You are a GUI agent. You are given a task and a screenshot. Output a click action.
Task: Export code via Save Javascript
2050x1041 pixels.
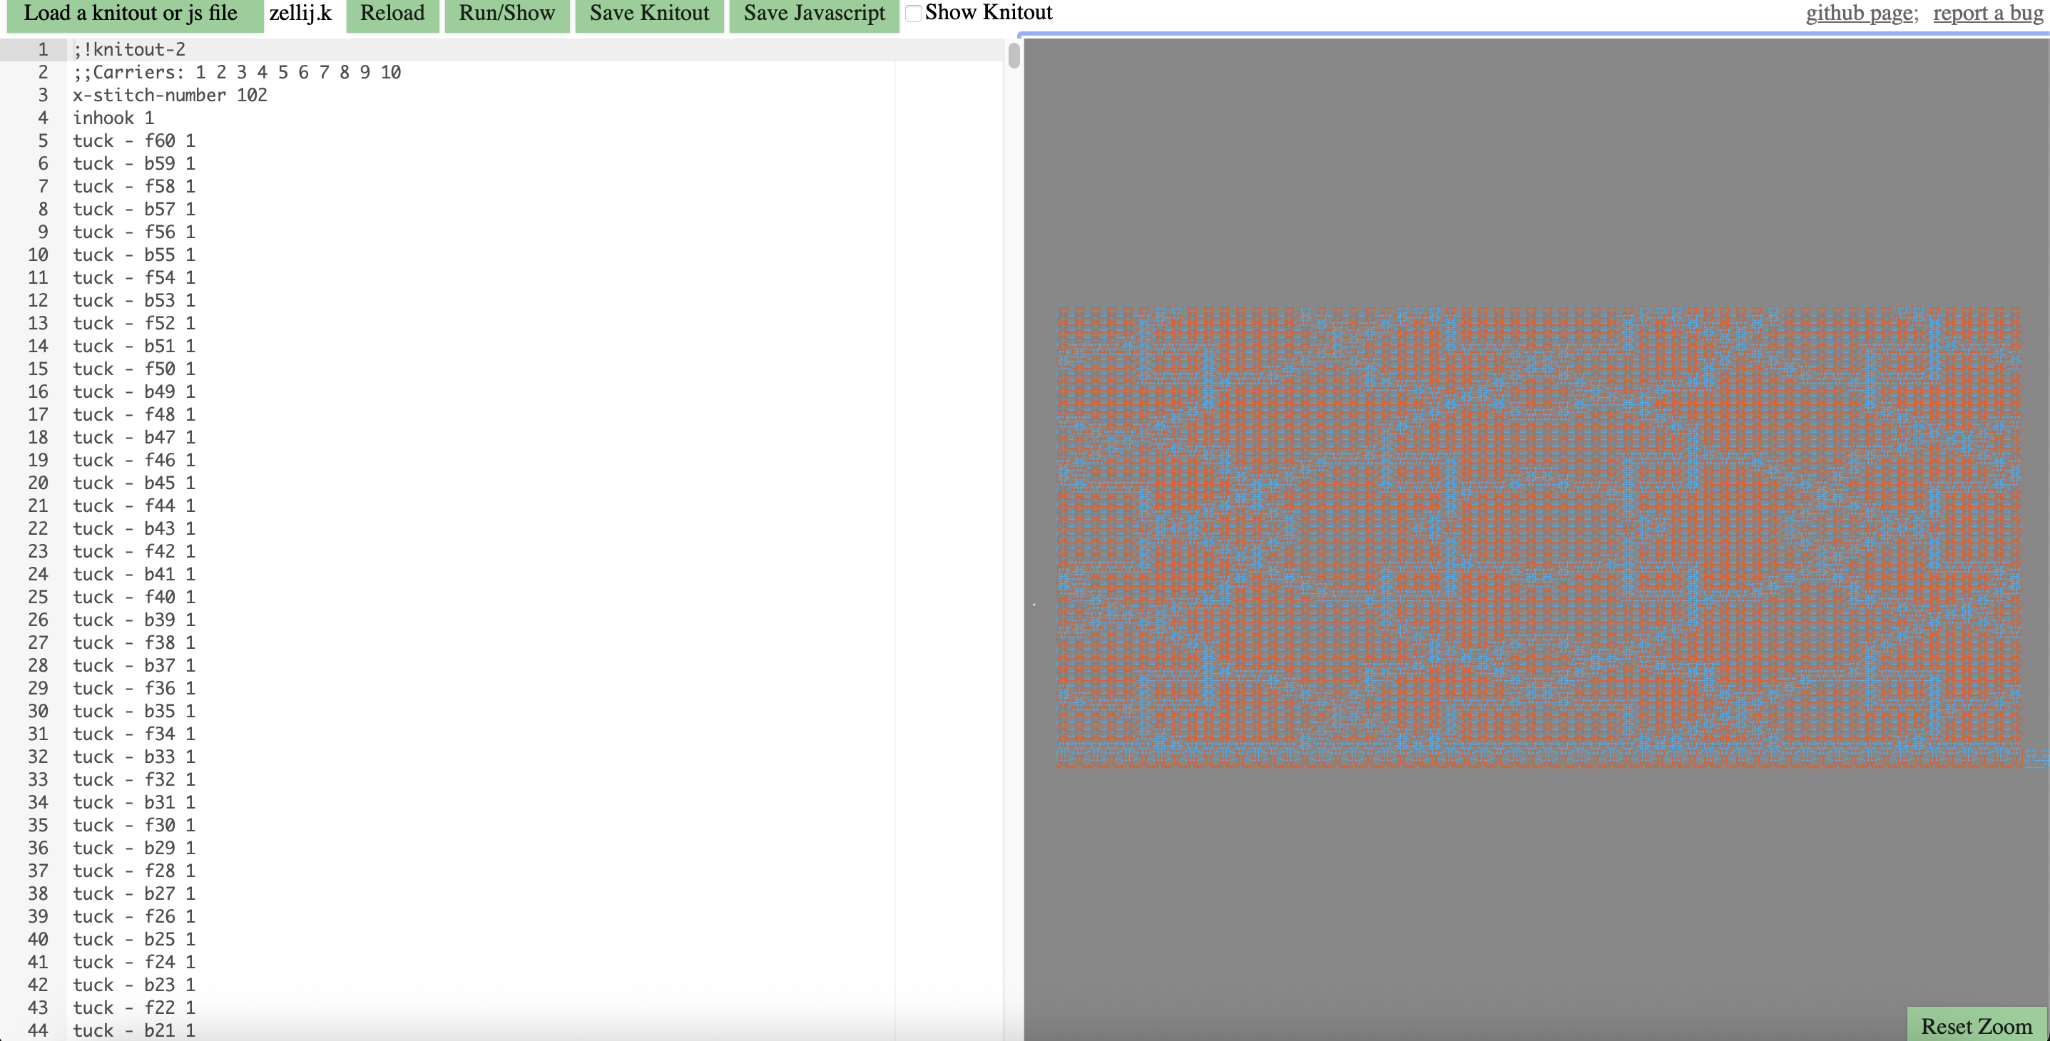click(812, 13)
